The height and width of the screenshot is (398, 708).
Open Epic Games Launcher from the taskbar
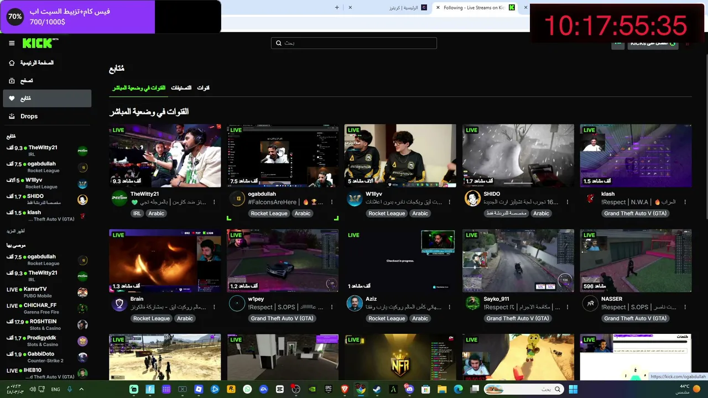[329, 389]
